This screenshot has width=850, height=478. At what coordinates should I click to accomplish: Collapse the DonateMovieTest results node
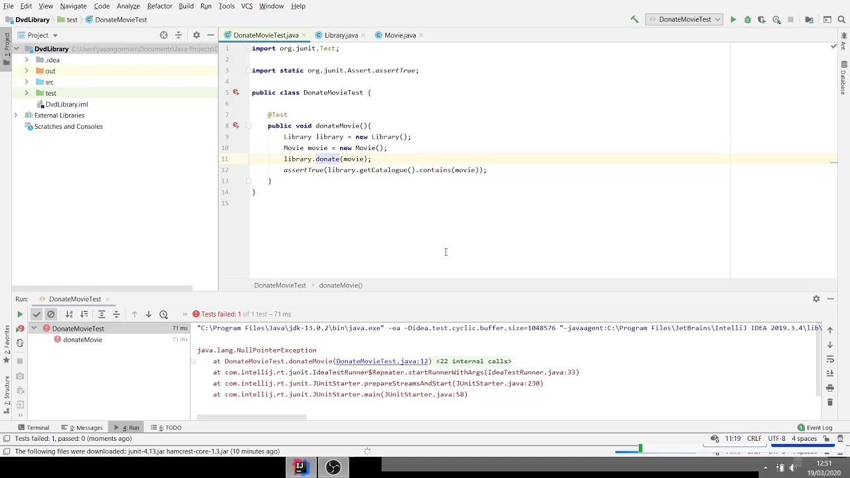pyautogui.click(x=34, y=329)
